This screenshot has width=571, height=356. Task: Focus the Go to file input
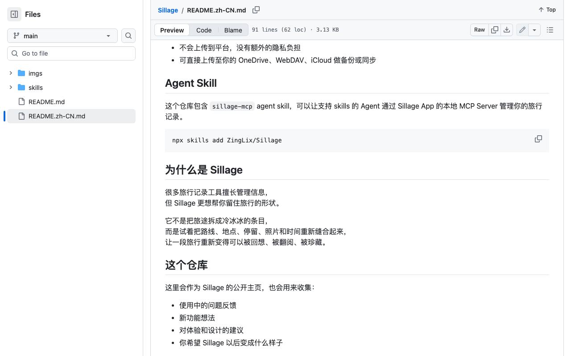click(x=71, y=53)
